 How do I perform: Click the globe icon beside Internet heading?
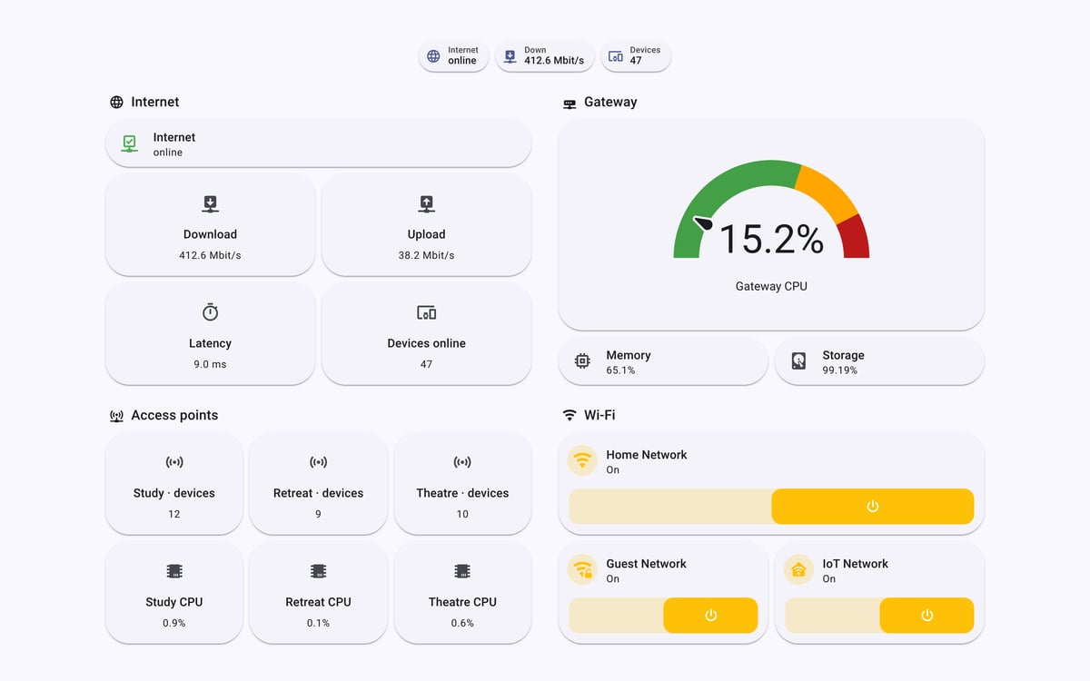tap(116, 103)
